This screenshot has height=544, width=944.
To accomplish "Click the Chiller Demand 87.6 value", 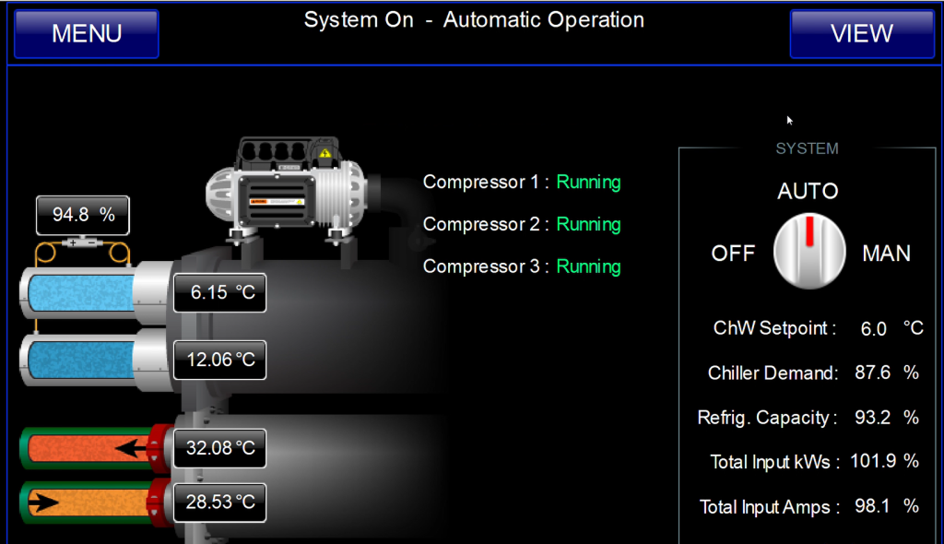I will coord(872,373).
